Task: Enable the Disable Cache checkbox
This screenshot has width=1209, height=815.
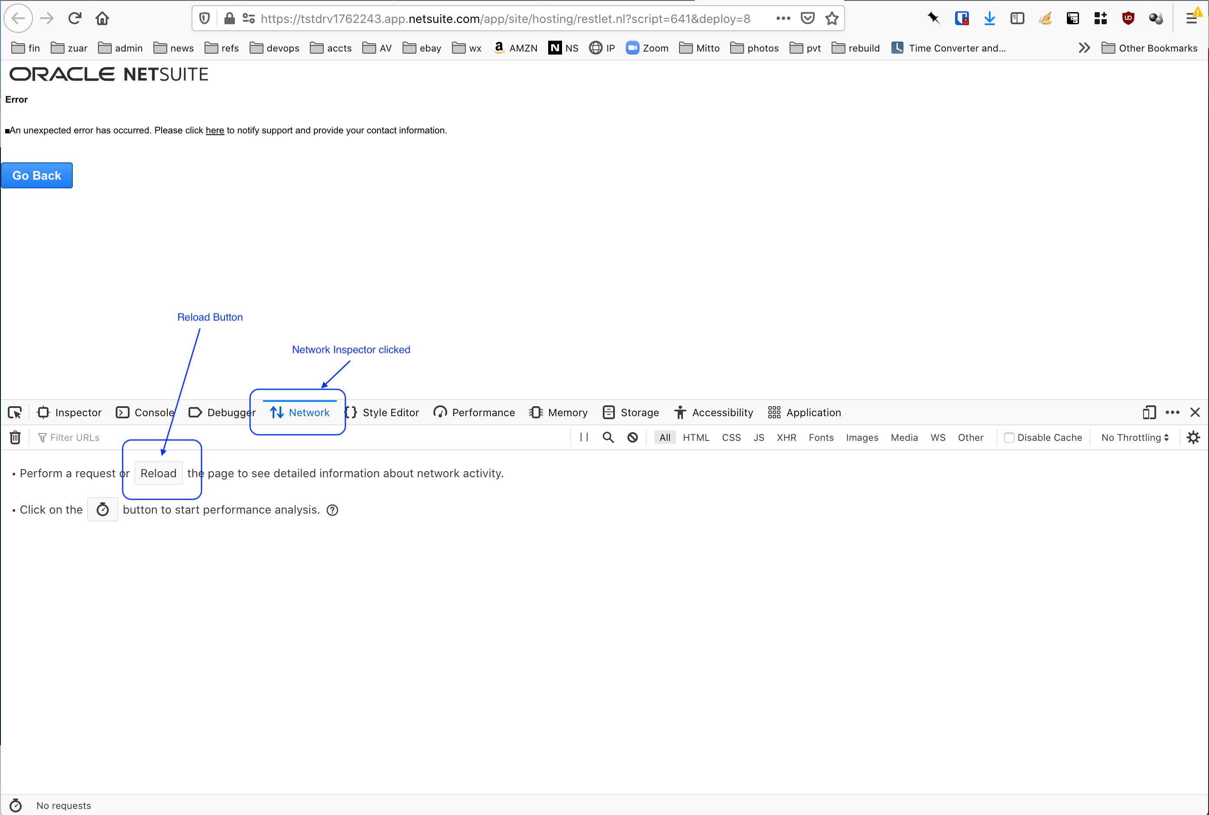Action: [1009, 438]
